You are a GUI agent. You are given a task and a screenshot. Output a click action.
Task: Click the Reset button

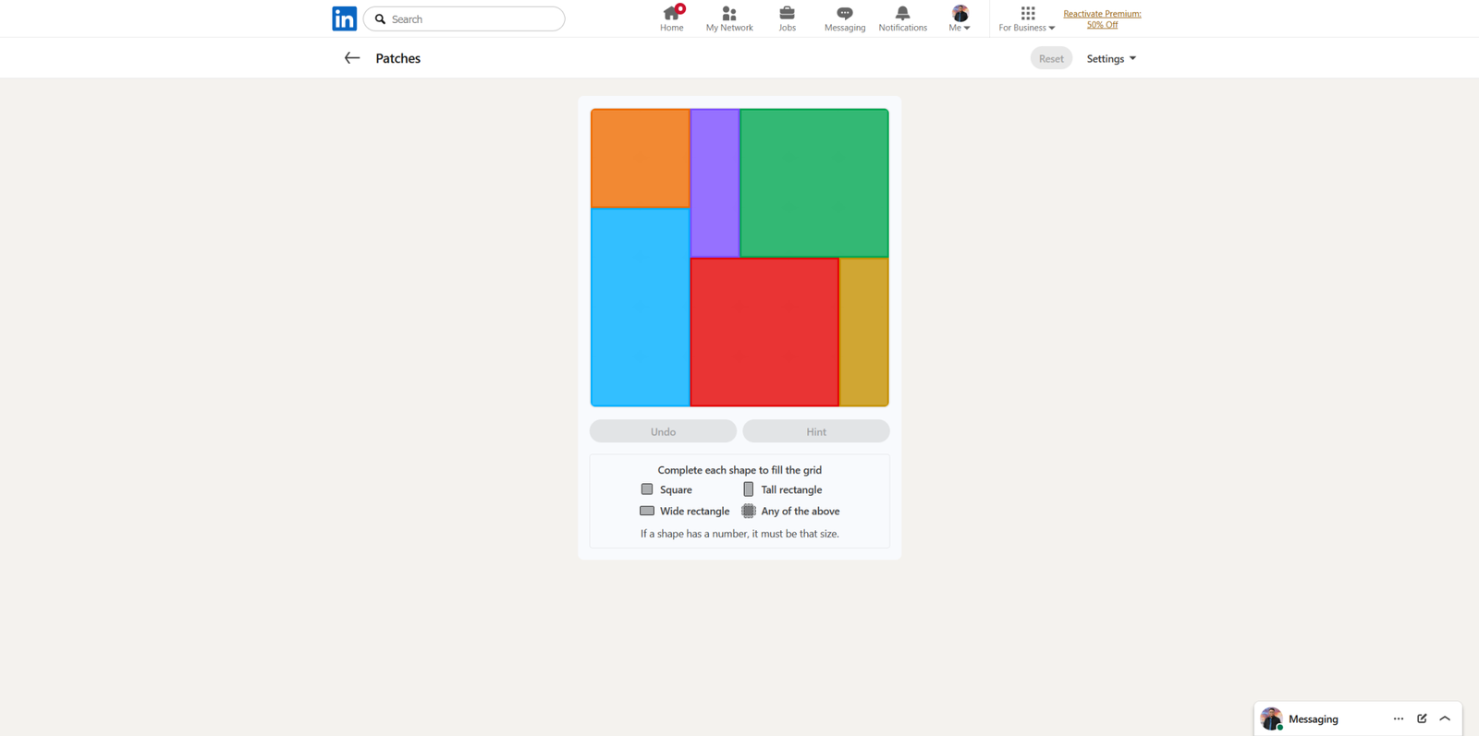tap(1051, 58)
